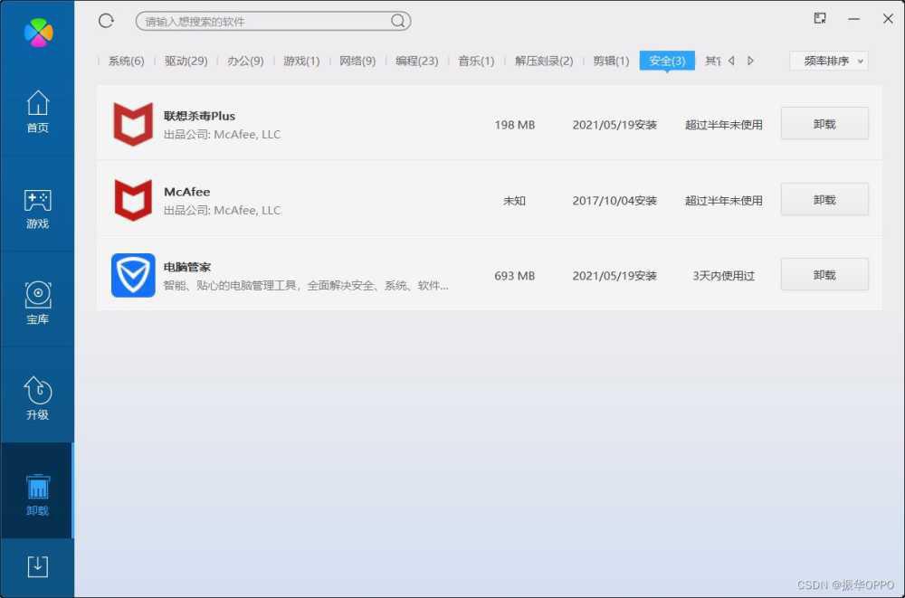The width and height of the screenshot is (905, 598).
Task: Click the colorful app store logo top left
Action: pos(37,33)
